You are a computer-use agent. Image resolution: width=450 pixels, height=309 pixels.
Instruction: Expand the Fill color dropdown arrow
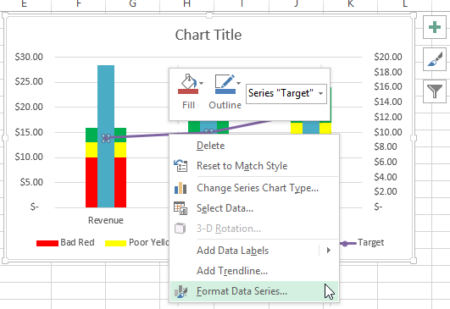point(202,84)
